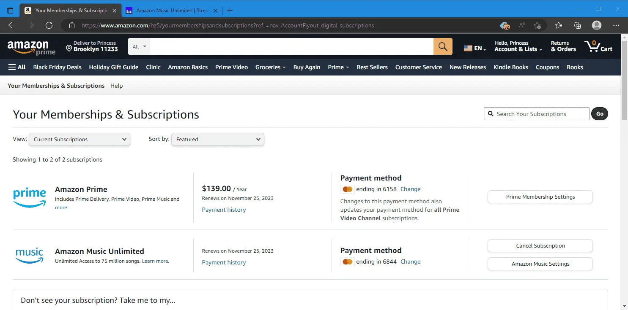Click the New Tab plus button

[230, 10]
